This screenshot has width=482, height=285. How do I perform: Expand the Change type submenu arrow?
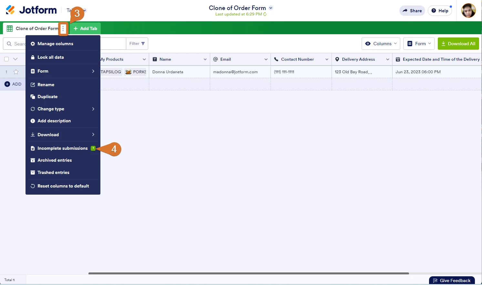point(93,109)
